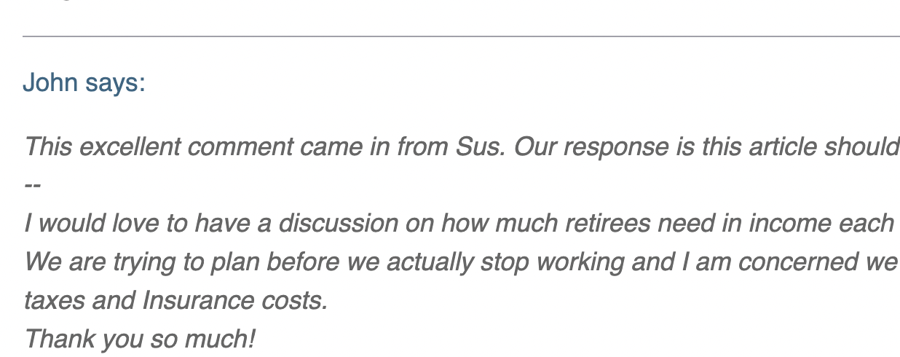The height and width of the screenshot is (357, 900).
Task: Click the phrase "taxes and Insurance costs."
Action: tap(175, 299)
